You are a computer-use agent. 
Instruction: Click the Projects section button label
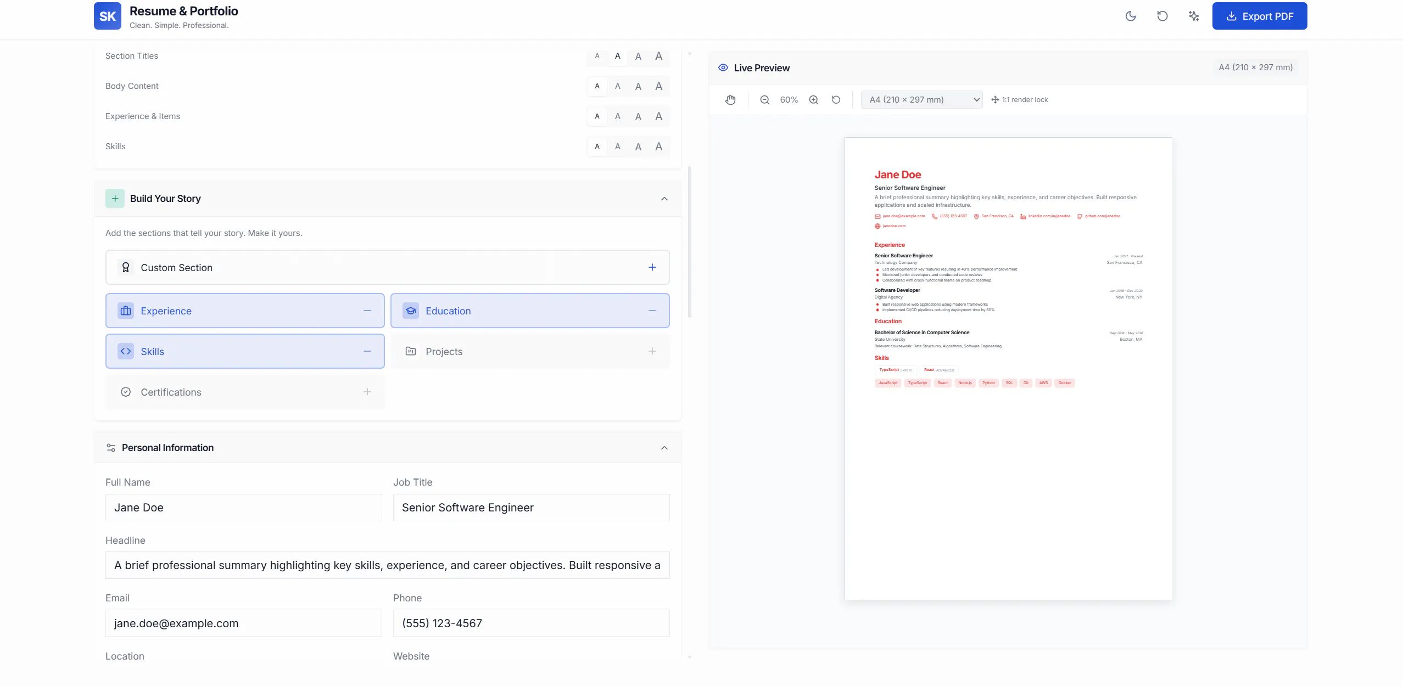[x=444, y=351]
